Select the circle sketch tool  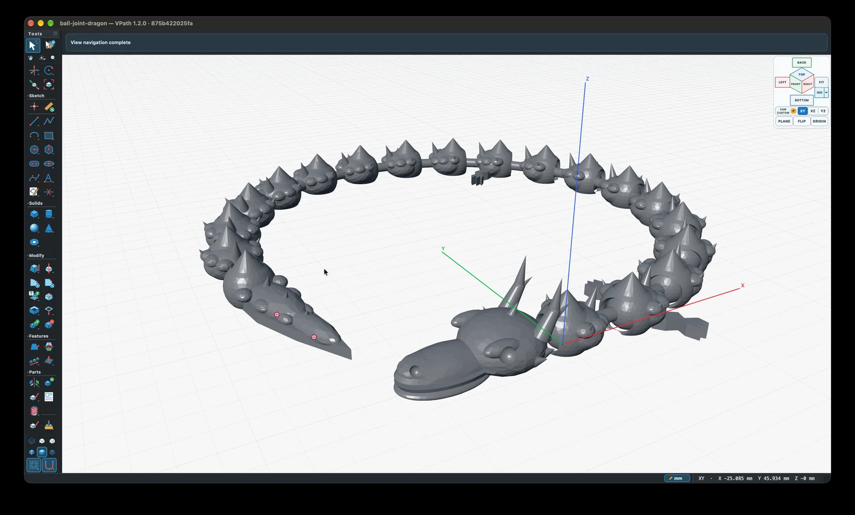tap(34, 150)
